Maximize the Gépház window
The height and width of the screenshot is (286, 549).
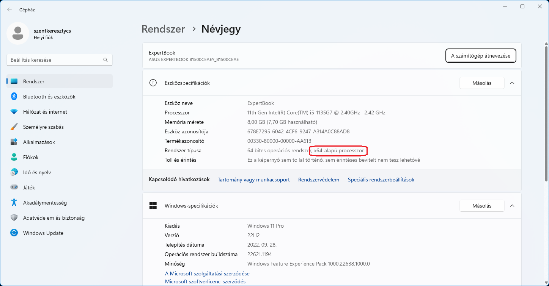pos(522,6)
